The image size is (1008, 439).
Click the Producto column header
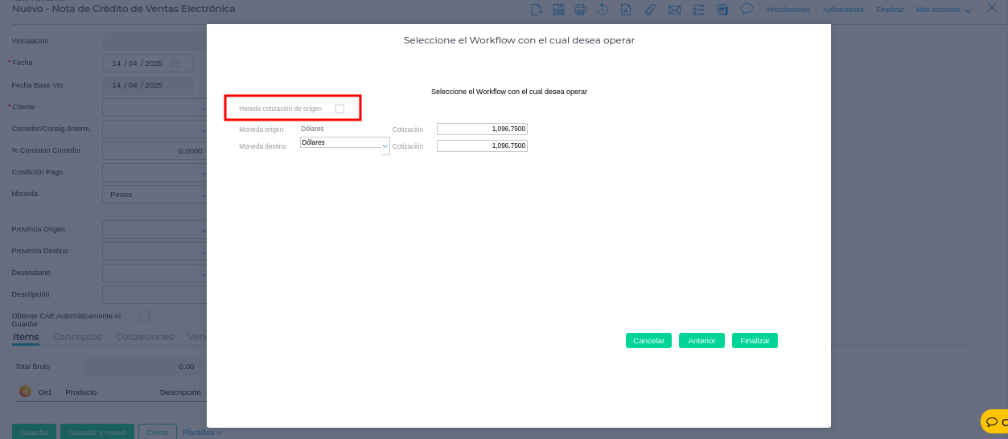(x=81, y=392)
